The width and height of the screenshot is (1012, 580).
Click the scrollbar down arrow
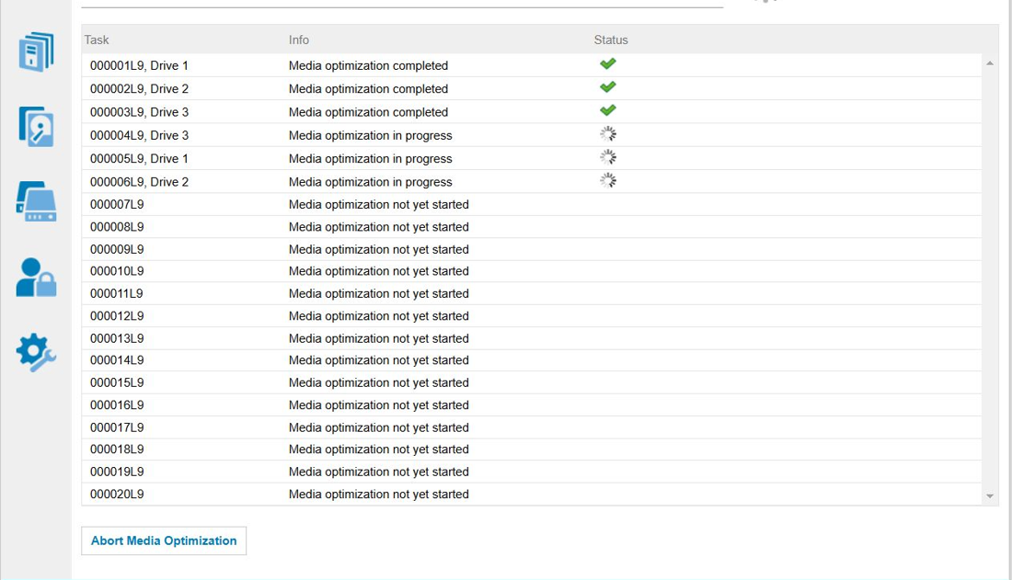[x=989, y=495]
